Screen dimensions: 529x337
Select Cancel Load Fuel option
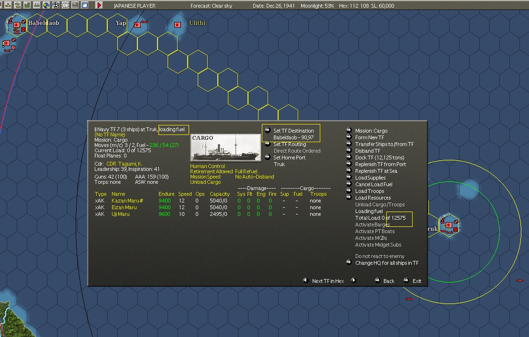pos(373,184)
